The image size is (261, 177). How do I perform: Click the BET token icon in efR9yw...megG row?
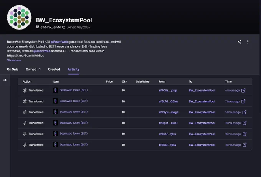click(55, 112)
